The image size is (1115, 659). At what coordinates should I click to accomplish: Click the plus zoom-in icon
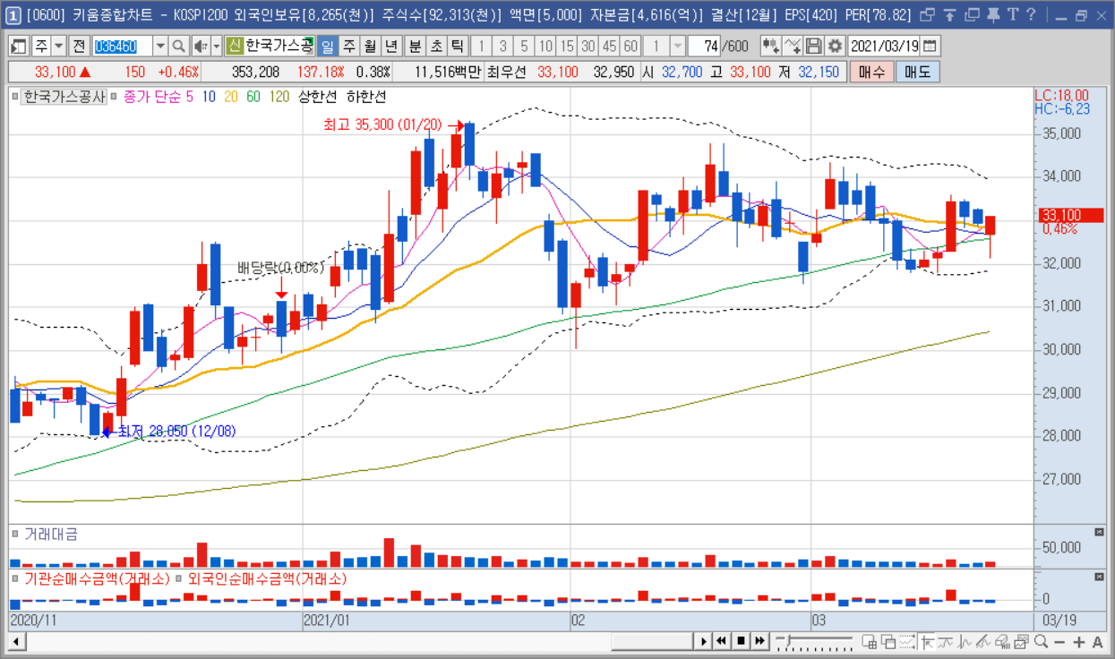(x=1079, y=642)
